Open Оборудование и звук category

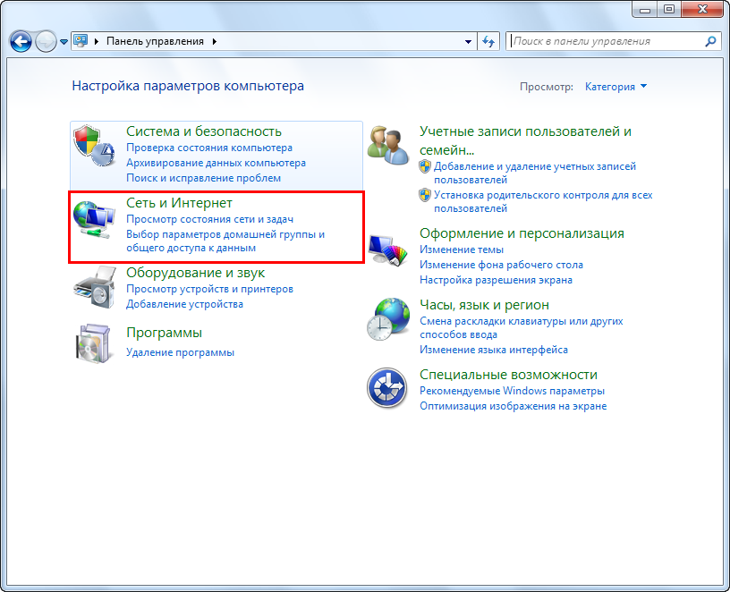[x=196, y=273]
